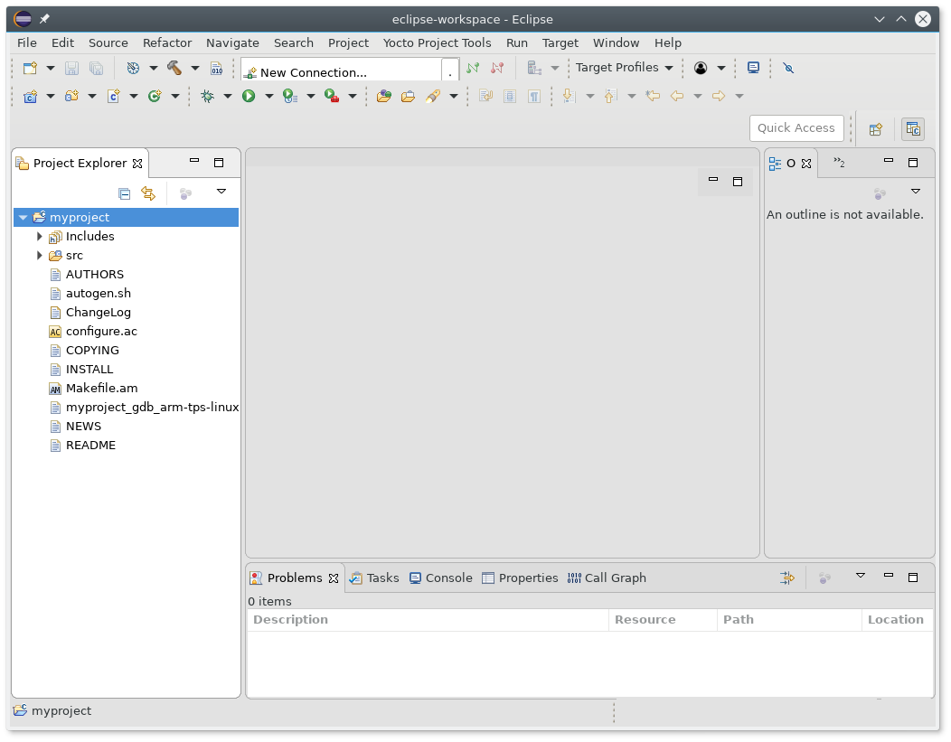
Task: Expand the Includes tree node
Action: [x=40, y=237]
